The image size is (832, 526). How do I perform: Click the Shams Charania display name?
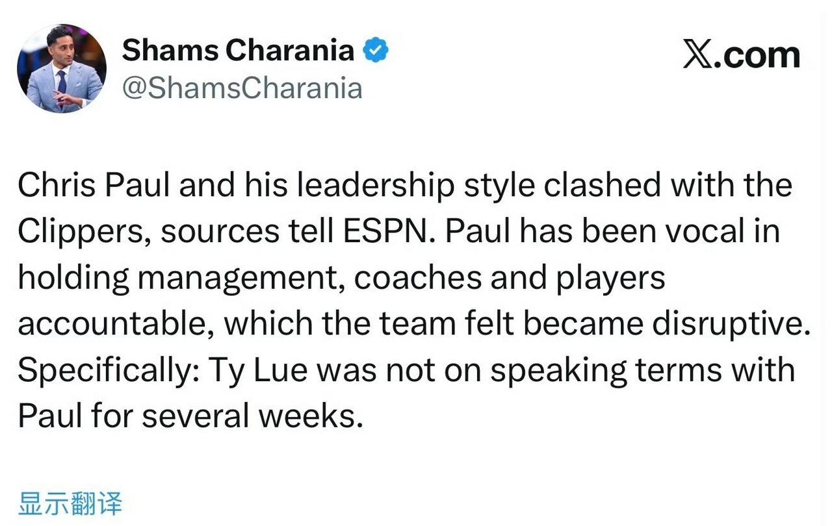click(x=238, y=51)
